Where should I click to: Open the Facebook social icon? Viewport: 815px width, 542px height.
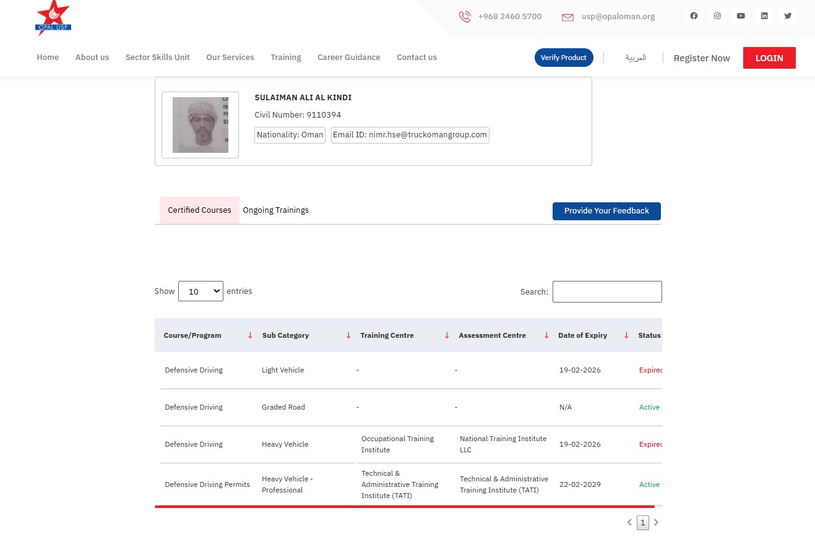click(694, 16)
